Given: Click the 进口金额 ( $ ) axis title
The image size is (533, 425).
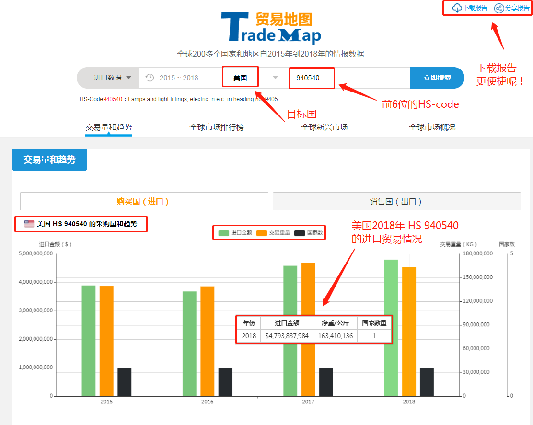Looking at the screenshot, I should click(55, 244).
